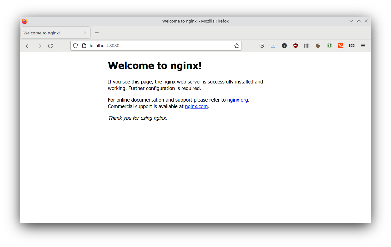Click the Firefox logo in the titlebar
Screen dimensions: 391x247
pyautogui.click(x=24, y=21)
